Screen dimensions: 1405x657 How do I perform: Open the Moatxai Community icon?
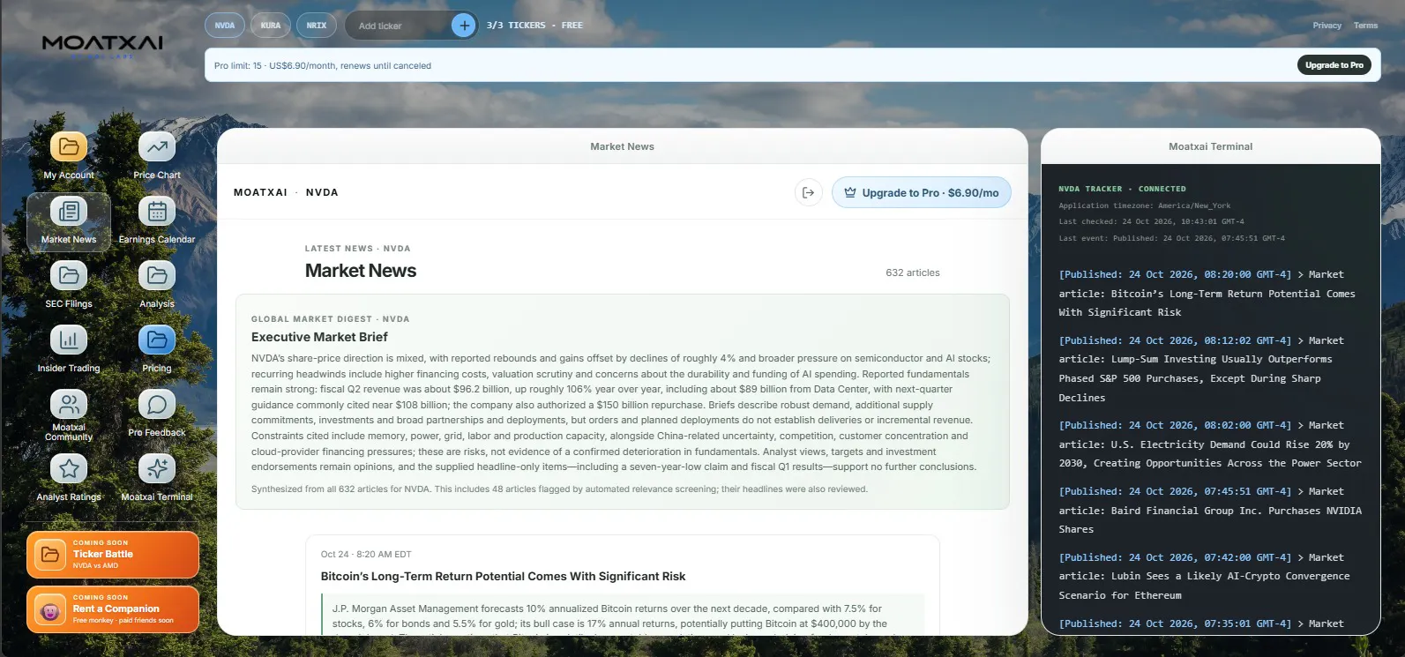pyautogui.click(x=69, y=405)
